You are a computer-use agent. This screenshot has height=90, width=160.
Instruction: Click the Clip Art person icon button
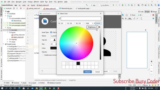tap(54, 40)
